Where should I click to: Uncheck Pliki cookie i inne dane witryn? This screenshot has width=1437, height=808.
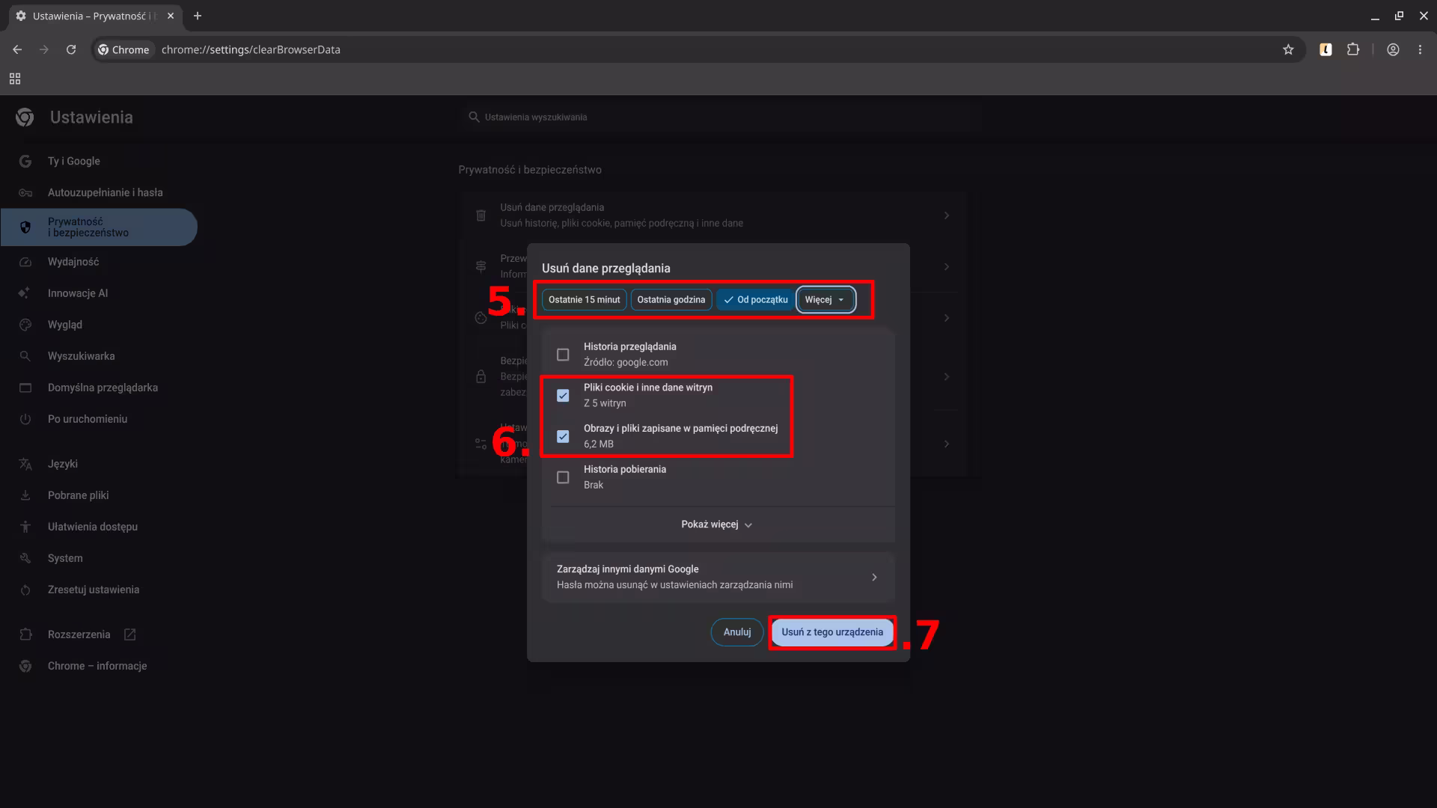point(563,396)
